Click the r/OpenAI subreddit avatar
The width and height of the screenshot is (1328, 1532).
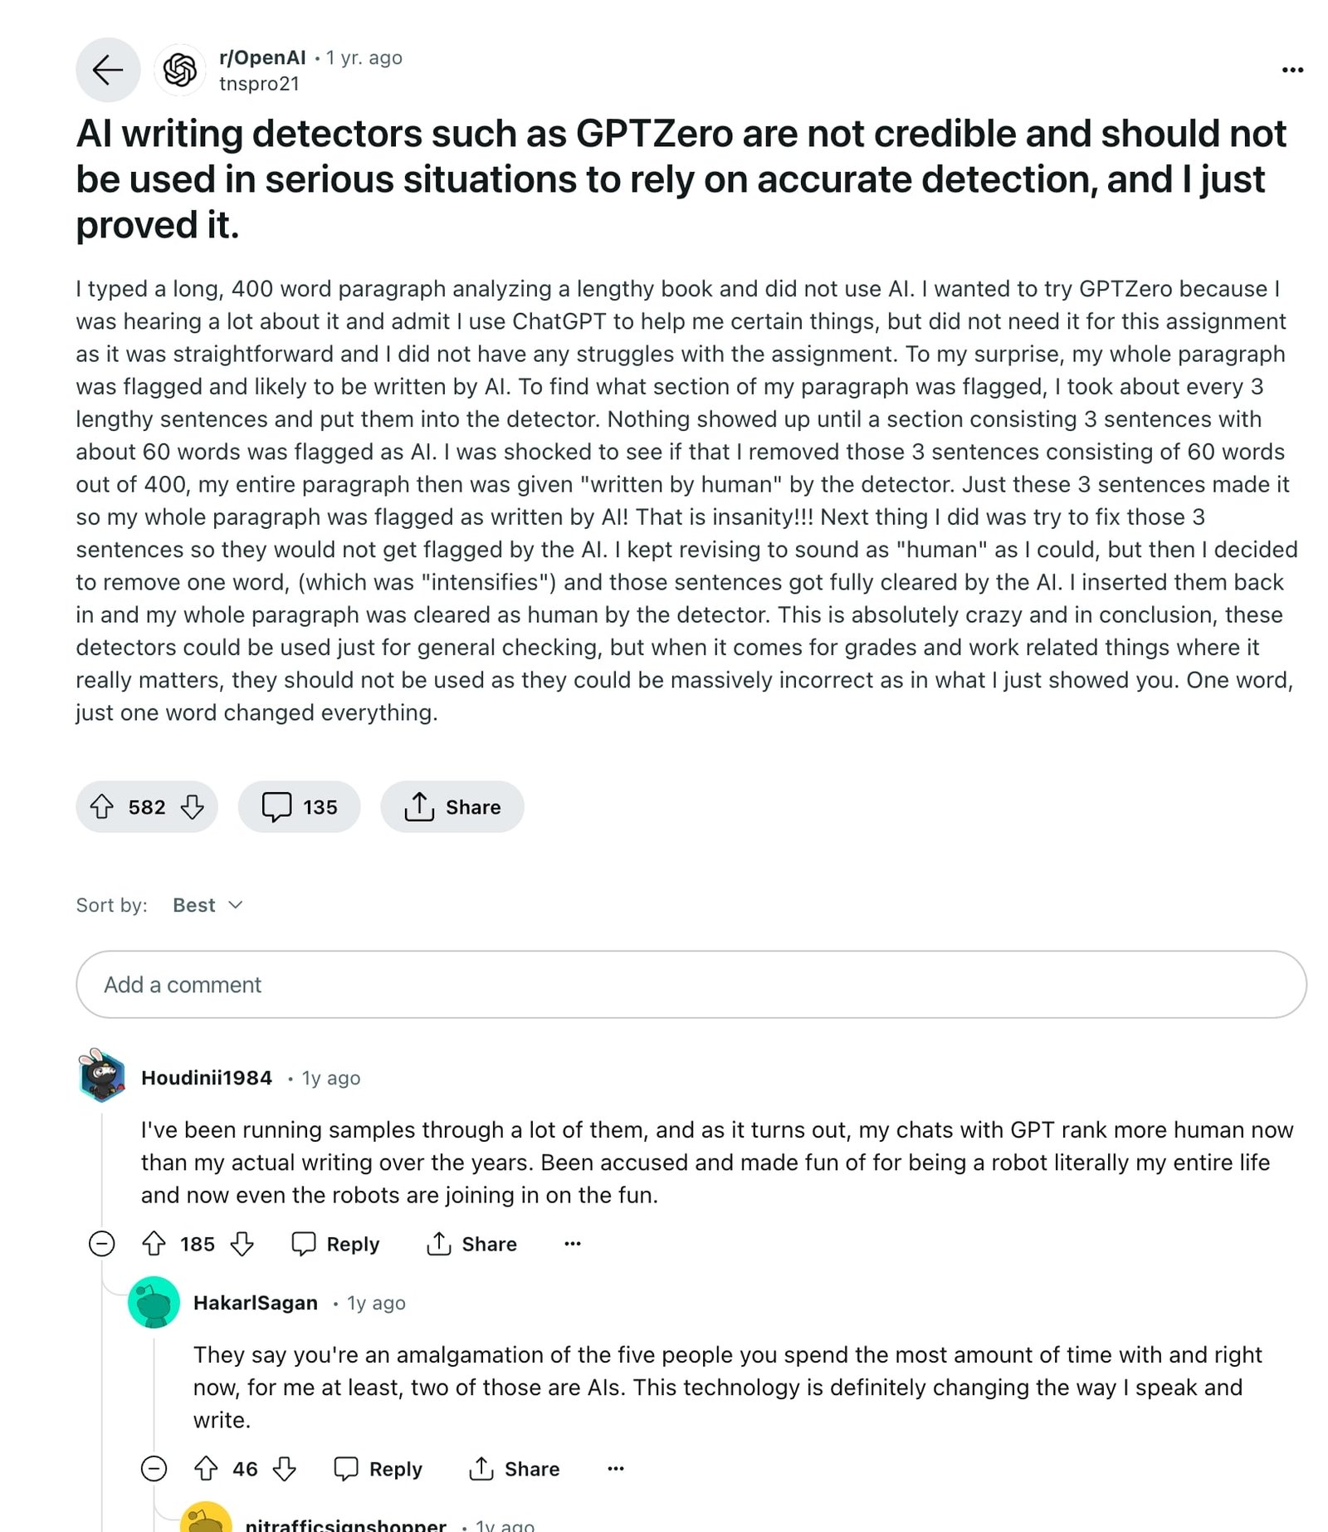pyautogui.click(x=181, y=70)
